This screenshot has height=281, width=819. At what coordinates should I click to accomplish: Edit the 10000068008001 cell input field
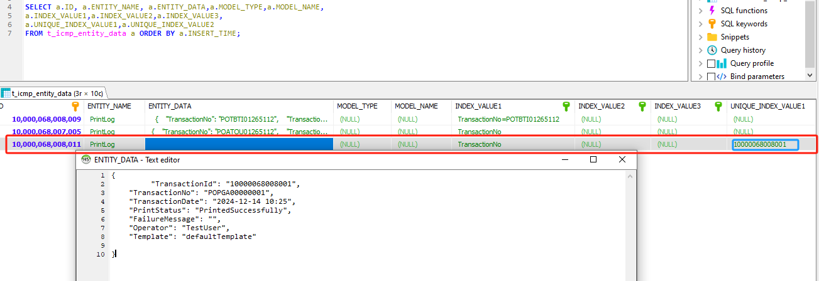click(765, 145)
